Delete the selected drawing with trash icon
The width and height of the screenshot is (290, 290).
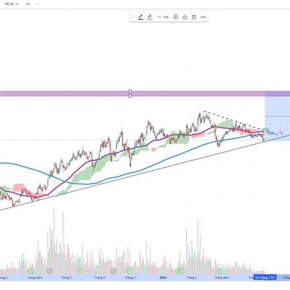pos(194,17)
